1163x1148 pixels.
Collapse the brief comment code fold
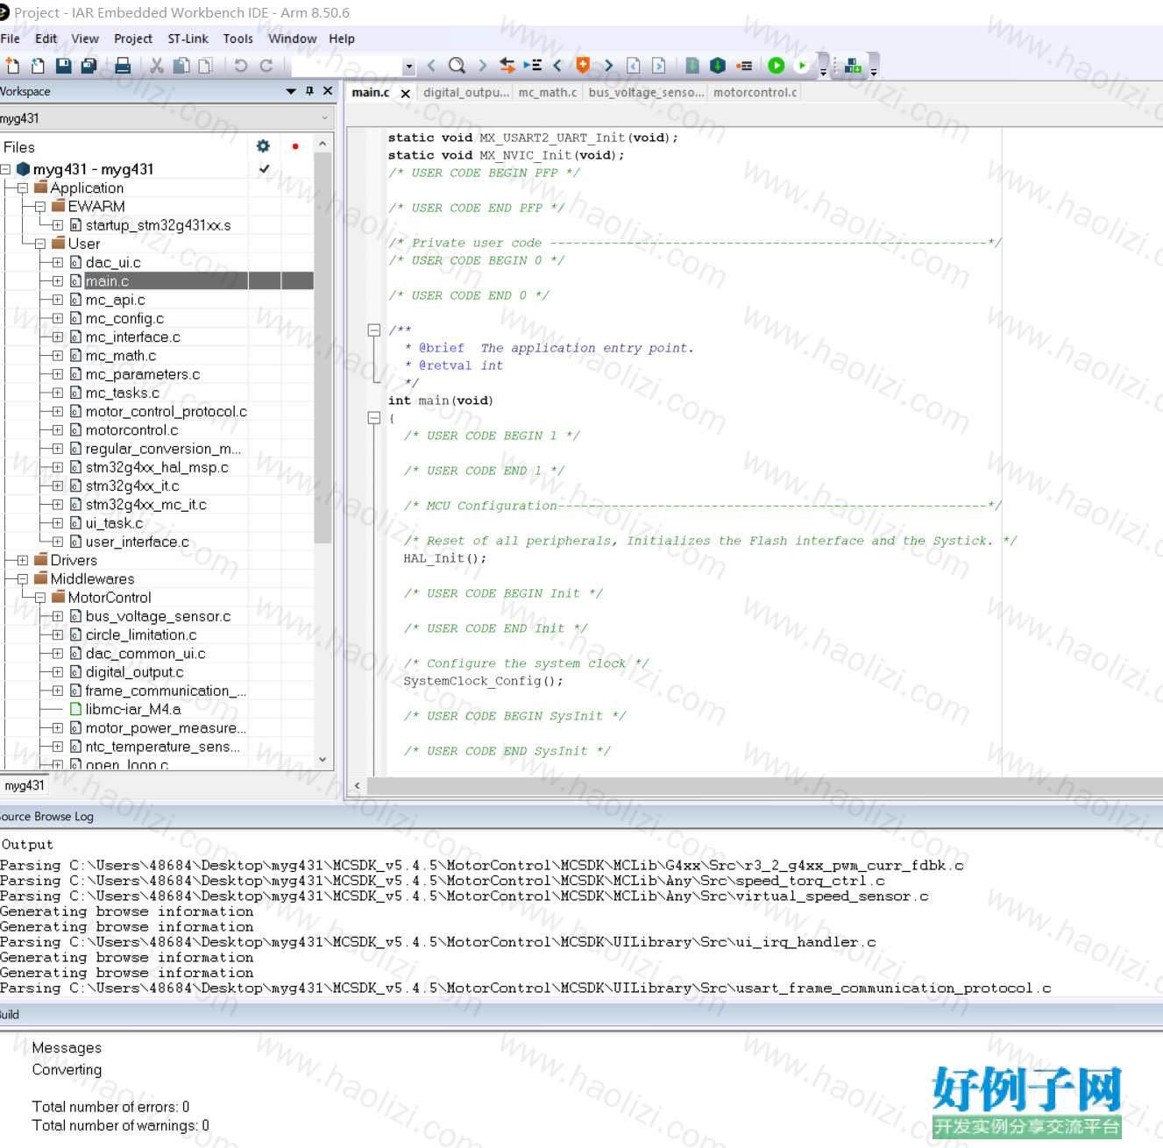pyautogui.click(x=373, y=330)
